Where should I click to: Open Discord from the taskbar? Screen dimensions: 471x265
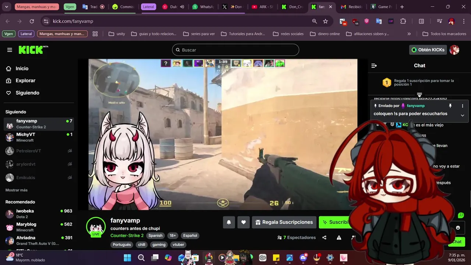tap(303, 258)
